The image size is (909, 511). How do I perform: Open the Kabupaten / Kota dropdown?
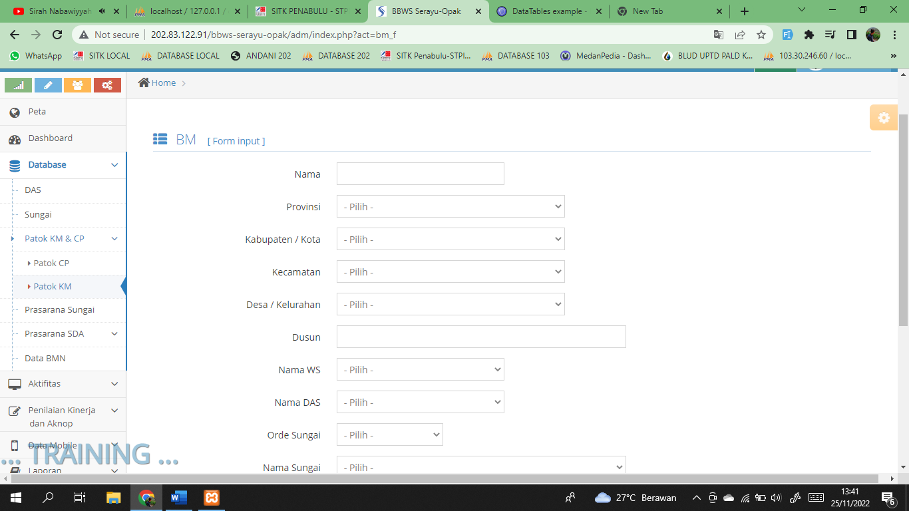tap(451, 240)
